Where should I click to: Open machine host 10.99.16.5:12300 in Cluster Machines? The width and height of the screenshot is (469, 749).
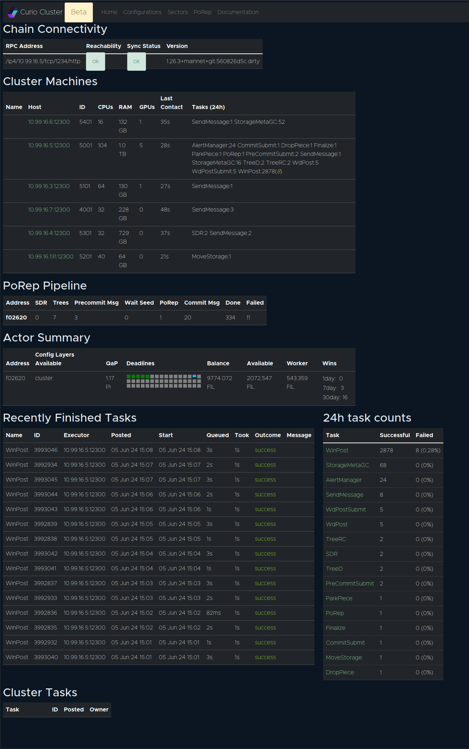pos(49,145)
